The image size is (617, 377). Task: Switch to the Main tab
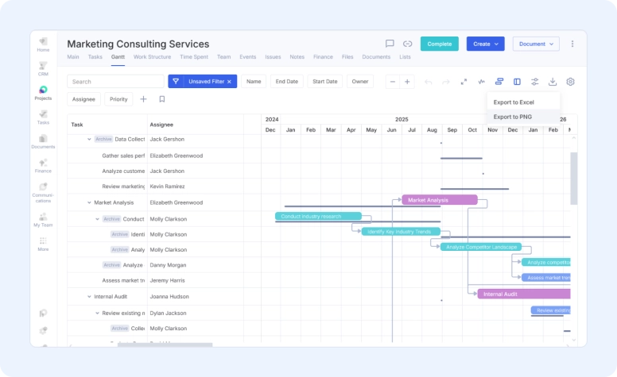(x=73, y=57)
